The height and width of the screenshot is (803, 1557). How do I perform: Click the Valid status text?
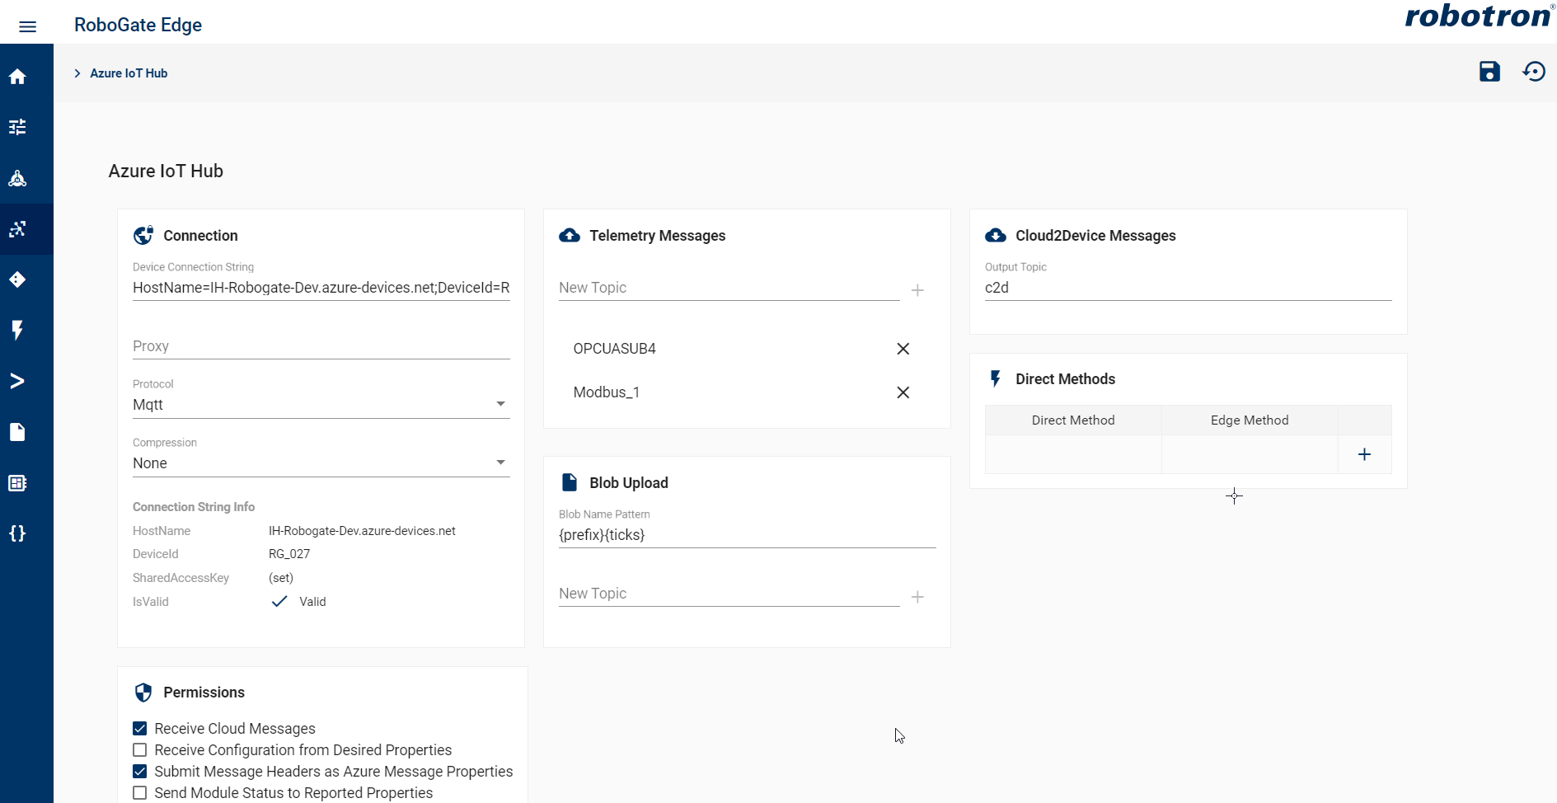coord(312,602)
